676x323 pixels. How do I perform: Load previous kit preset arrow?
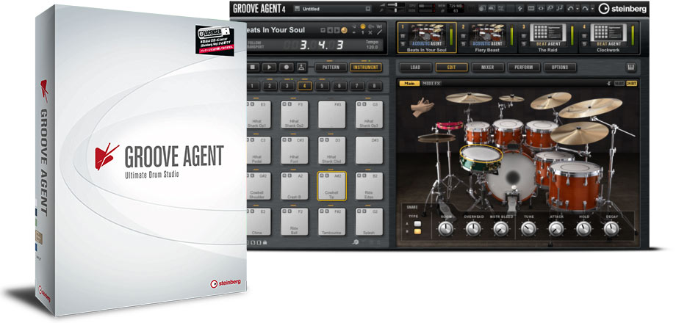pyautogui.click(x=329, y=30)
